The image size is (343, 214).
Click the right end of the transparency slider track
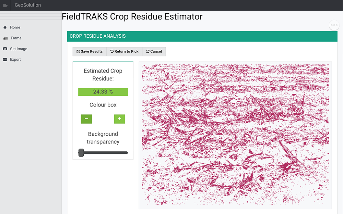click(127, 153)
